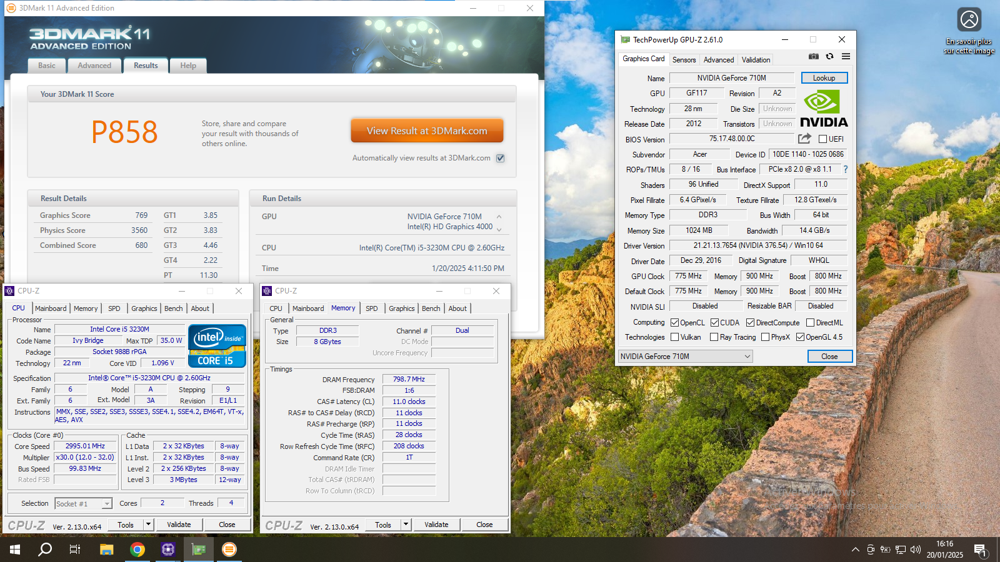The height and width of the screenshot is (562, 1000).
Task: Open GPU selection dropdown NVIDIA GeForce 710M
Action: (x=685, y=357)
